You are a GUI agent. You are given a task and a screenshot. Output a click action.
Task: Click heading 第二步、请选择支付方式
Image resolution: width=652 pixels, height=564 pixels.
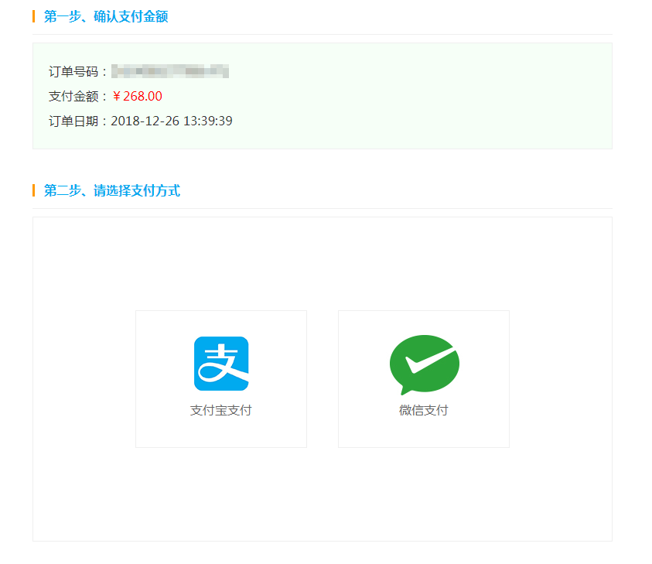[112, 191]
